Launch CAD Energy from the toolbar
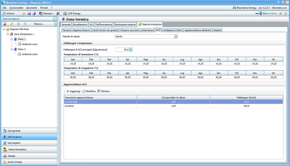The height and width of the screenshot is (166, 290). click(x=72, y=14)
